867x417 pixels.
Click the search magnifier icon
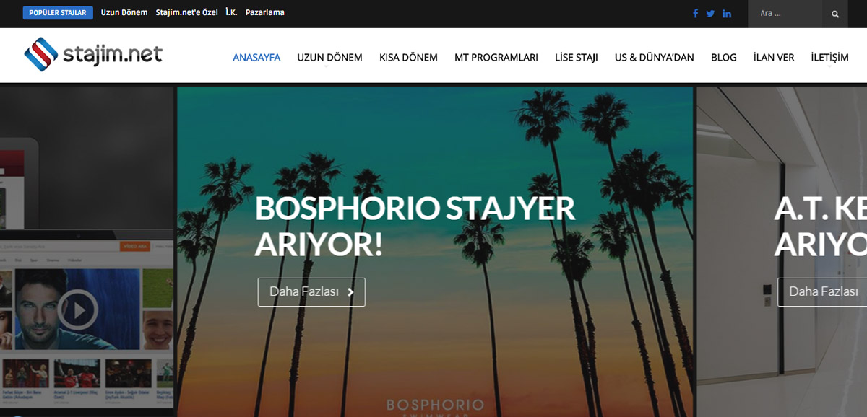click(835, 14)
